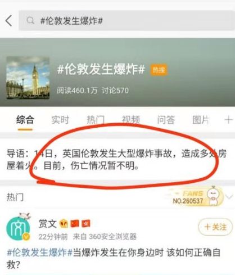Screen dimensions: 235x275
Task: Follow 赏文 with +关注 button
Action: [215, 227]
